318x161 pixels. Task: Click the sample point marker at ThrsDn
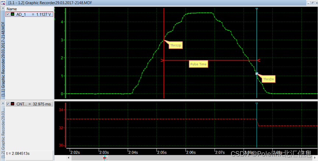pos(257,74)
